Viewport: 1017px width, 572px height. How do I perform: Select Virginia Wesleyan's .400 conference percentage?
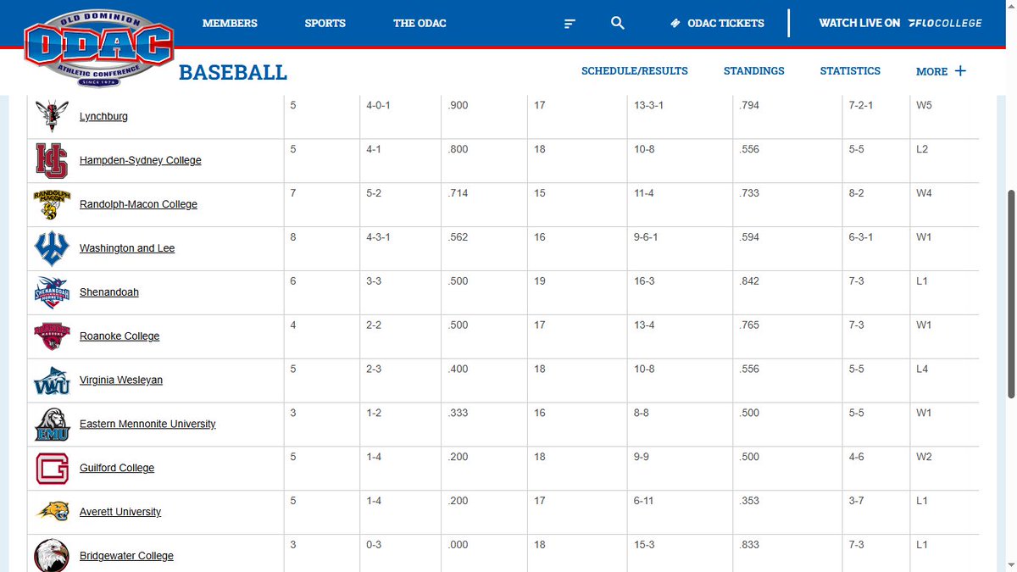click(458, 369)
